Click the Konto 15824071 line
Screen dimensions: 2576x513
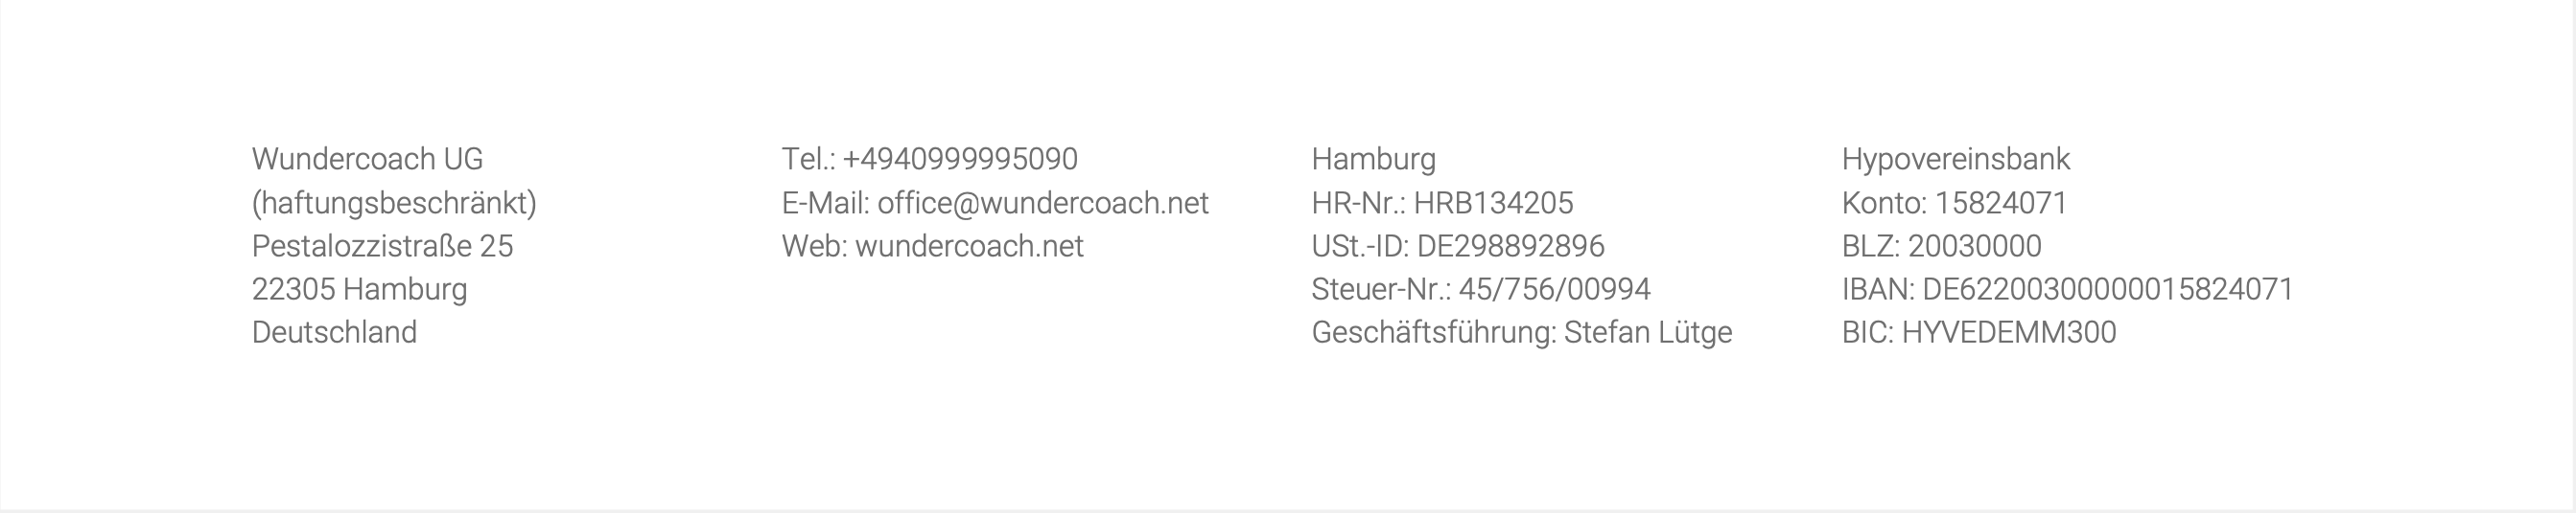pyautogui.click(x=1954, y=203)
